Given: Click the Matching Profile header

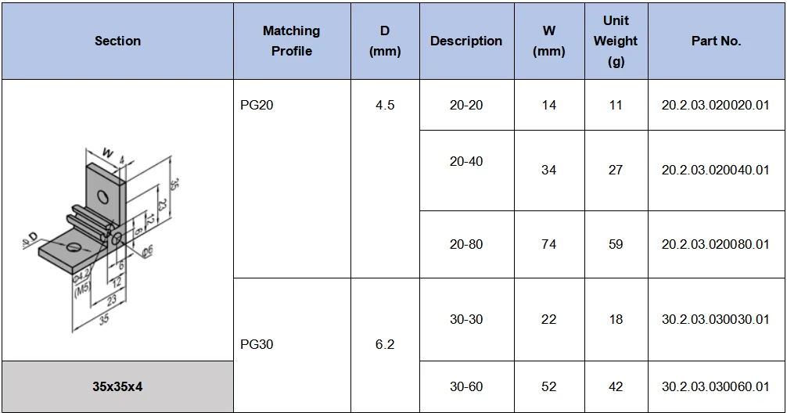Looking at the screenshot, I should (291, 41).
